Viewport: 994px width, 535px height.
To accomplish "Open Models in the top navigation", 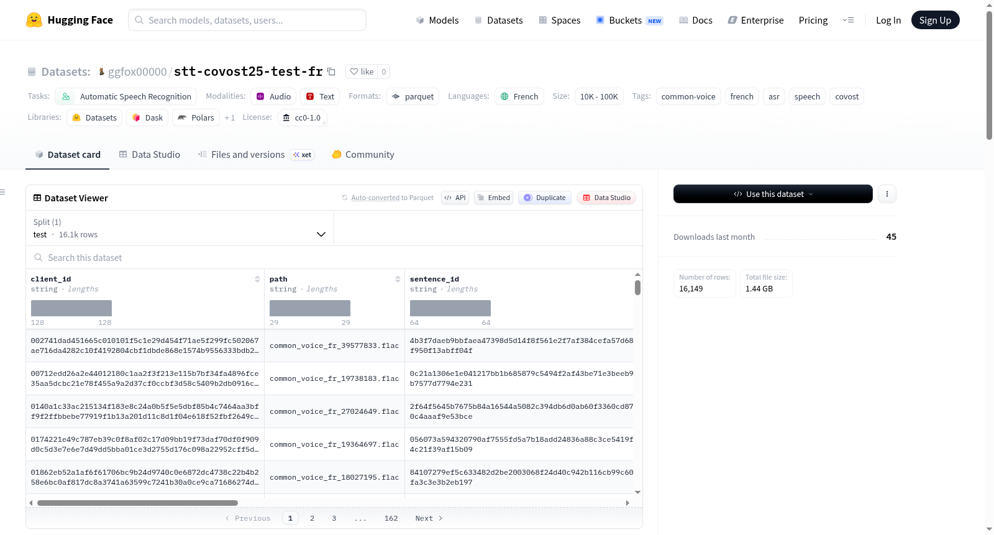I will pos(437,20).
